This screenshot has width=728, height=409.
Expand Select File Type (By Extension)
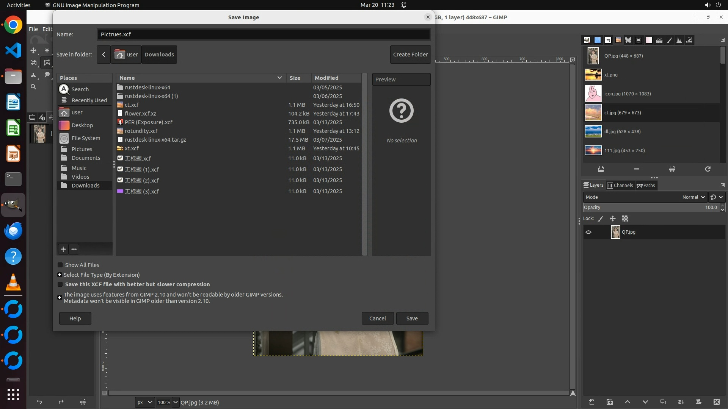(60, 275)
